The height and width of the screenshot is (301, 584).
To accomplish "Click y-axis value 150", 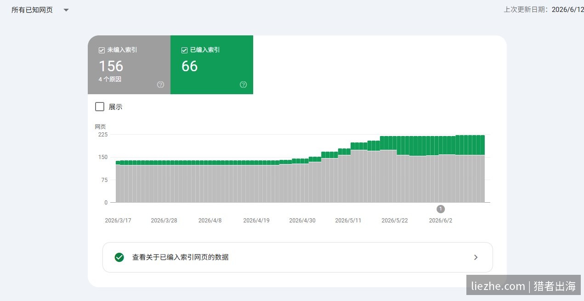I will pyautogui.click(x=102, y=157).
